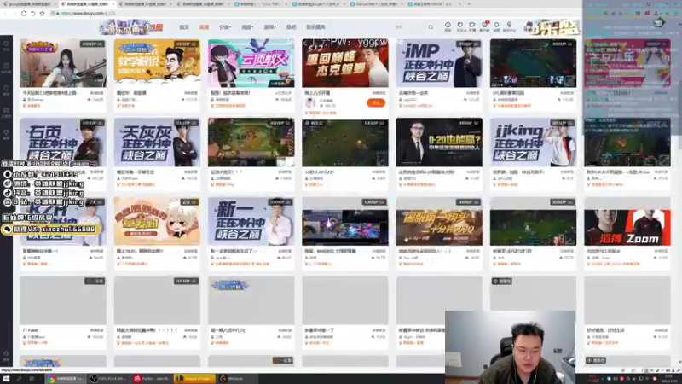Screen dimensions: 682x384
Task: Click the browser forward arrow
Action: click(x=14, y=14)
